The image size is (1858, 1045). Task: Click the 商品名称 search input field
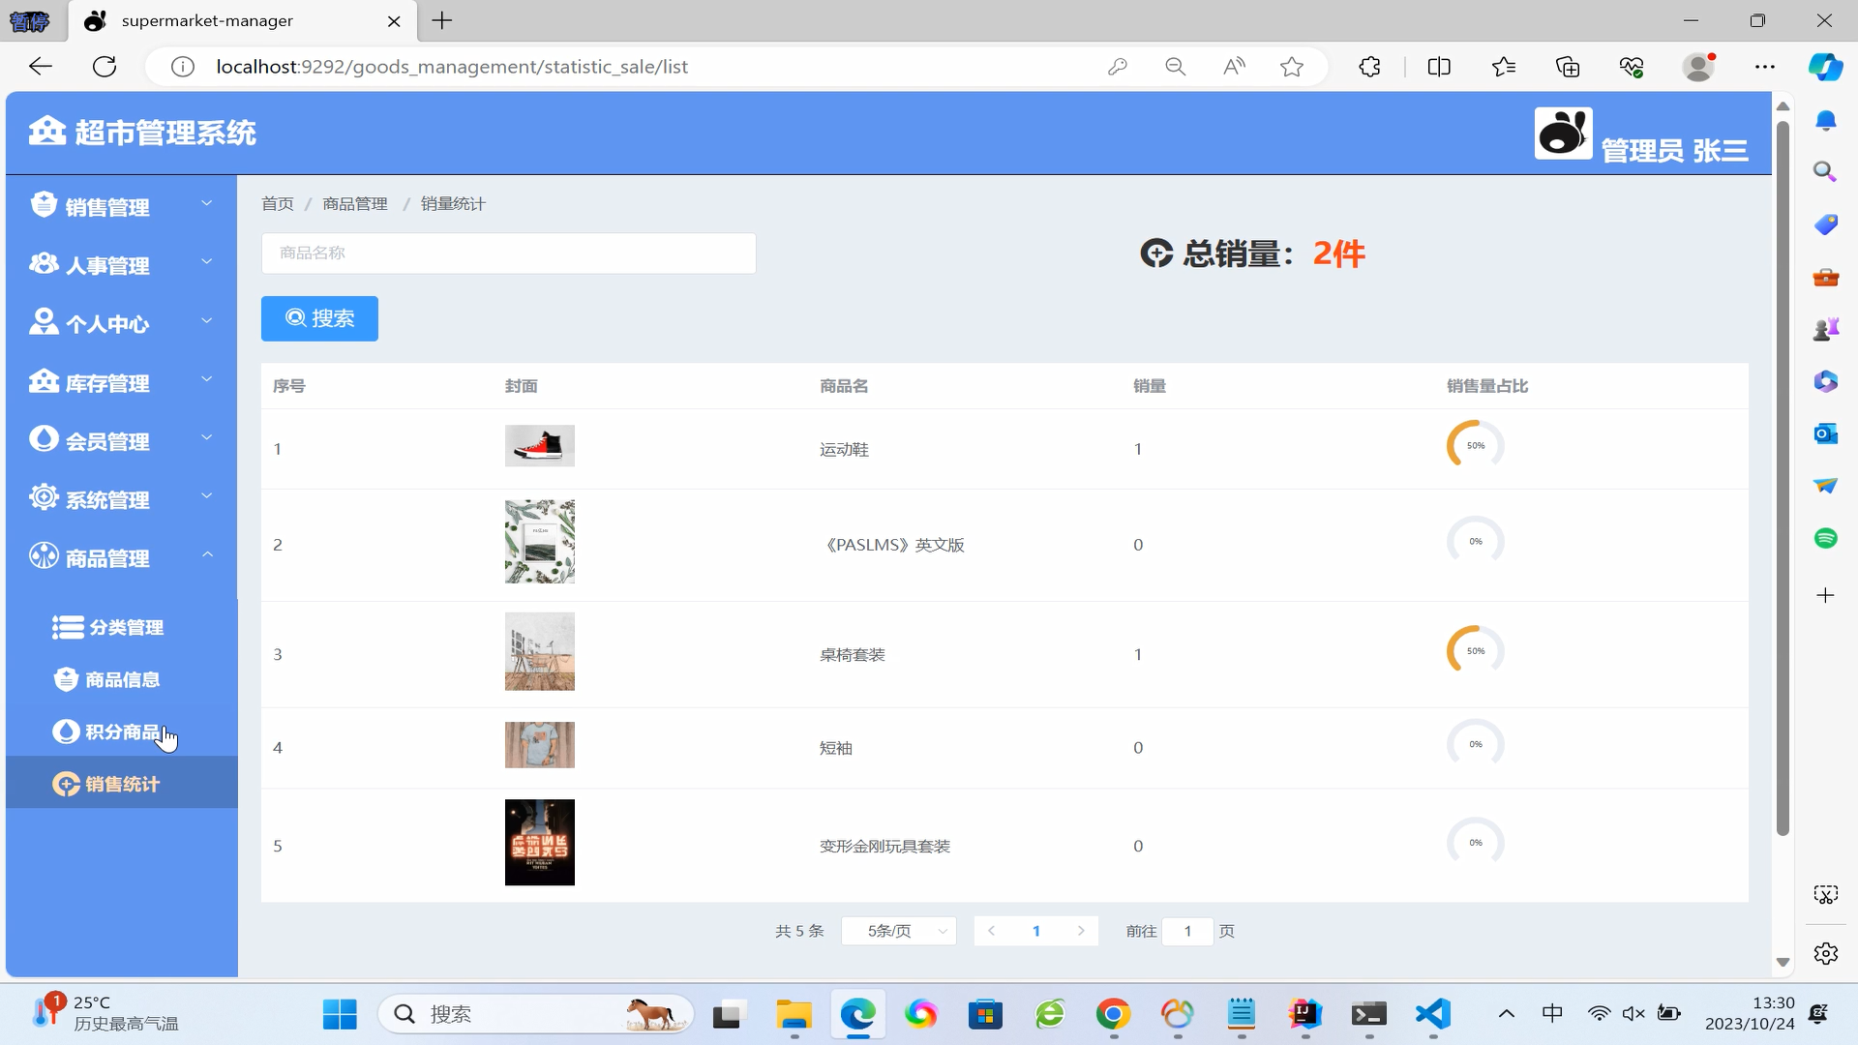pos(508,253)
